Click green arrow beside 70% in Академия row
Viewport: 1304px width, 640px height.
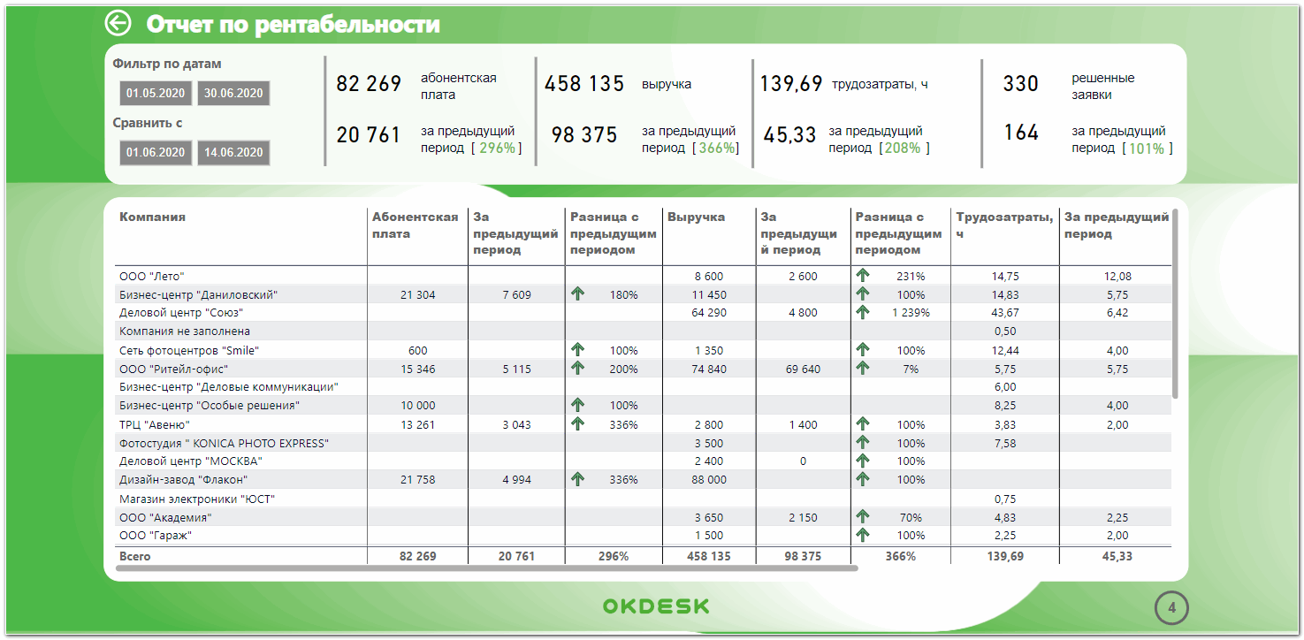coord(863,517)
